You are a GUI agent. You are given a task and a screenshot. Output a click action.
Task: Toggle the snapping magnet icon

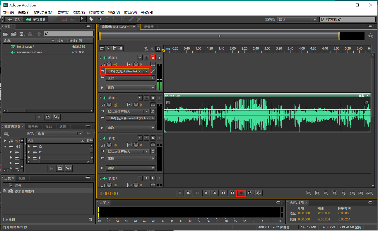(158, 48)
